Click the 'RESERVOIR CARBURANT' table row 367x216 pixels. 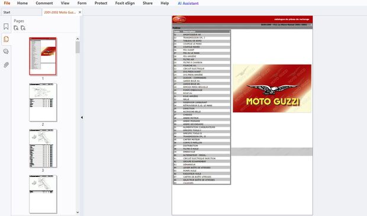(x=202, y=102)
